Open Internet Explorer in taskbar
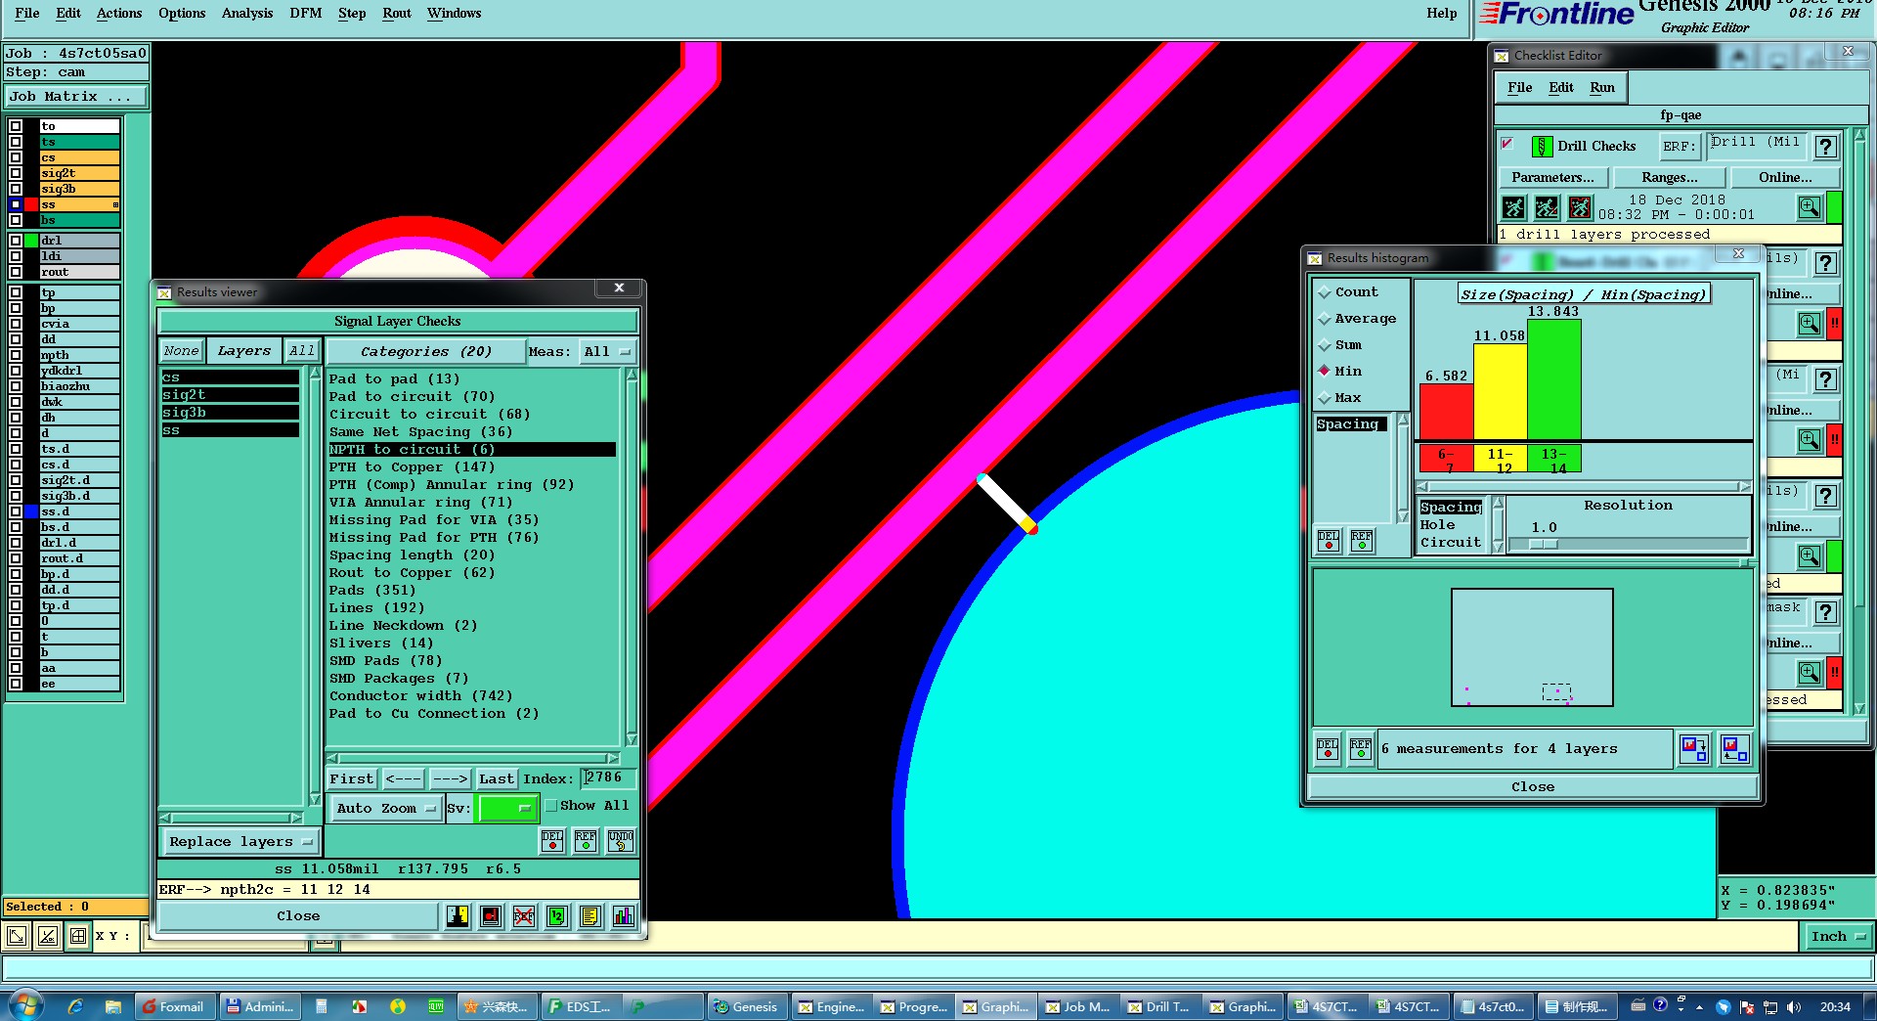The width and height of the screenshot is (1877, 1021). point(75,1006)
